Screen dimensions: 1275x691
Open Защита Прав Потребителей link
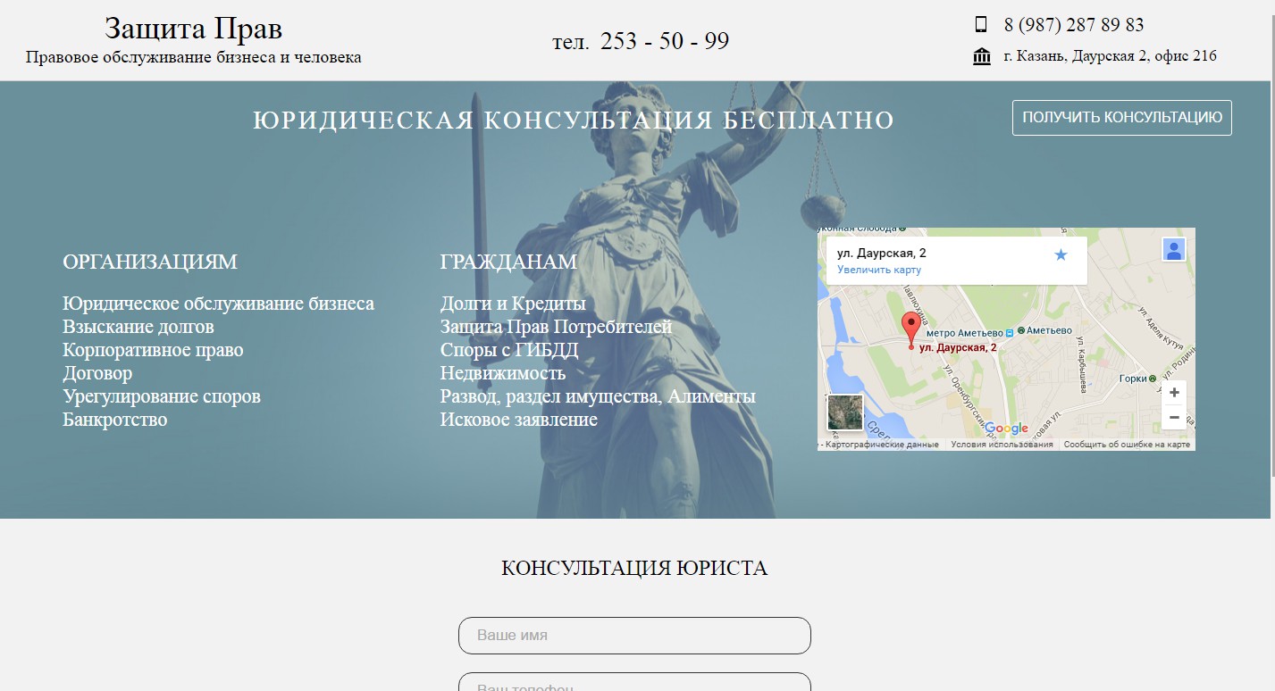coord(556,327)
